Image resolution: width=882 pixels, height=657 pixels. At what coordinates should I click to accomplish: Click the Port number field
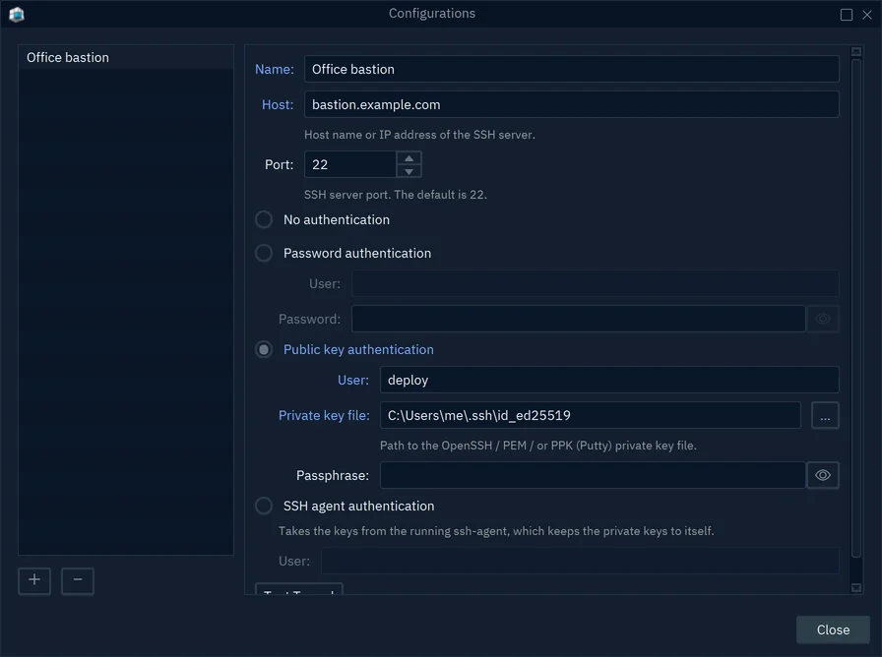tap(350, 164)
